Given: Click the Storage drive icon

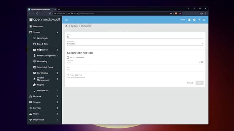Looking at the screenshot, I should pos(31,102).
